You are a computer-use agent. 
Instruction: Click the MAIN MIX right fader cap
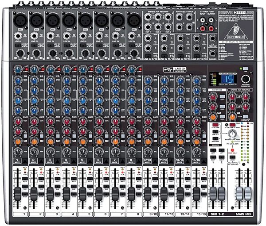[x=248, y=193]
